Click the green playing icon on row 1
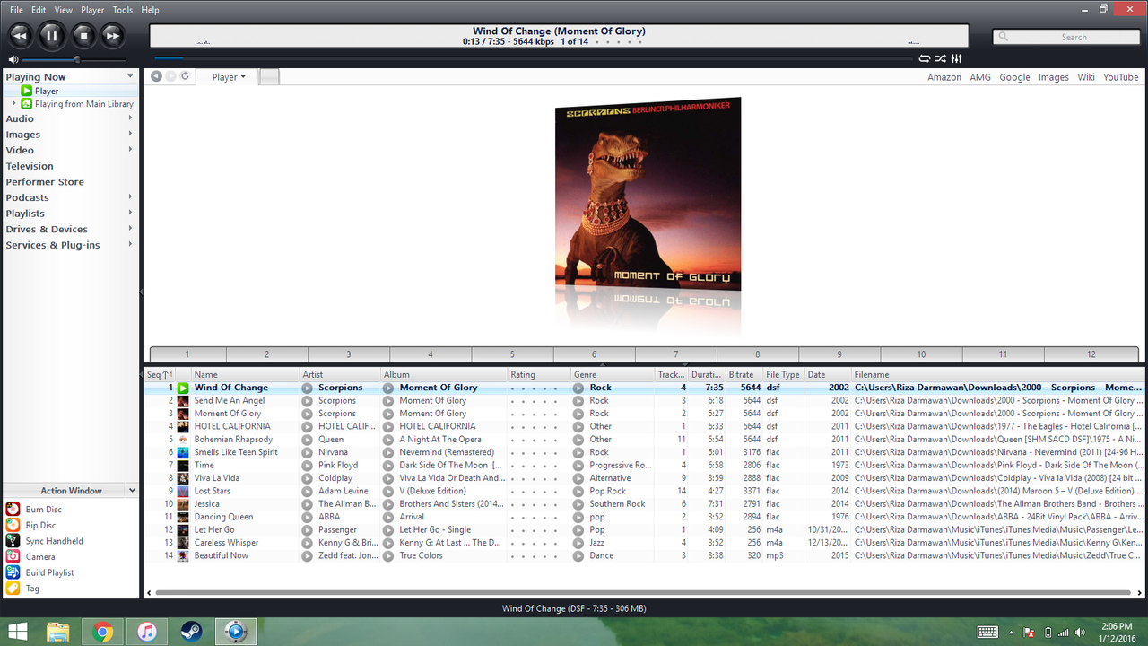Image resolution: width=1148 pixels, height=646 pixels. pyautogui.click(x=183, y=388)
